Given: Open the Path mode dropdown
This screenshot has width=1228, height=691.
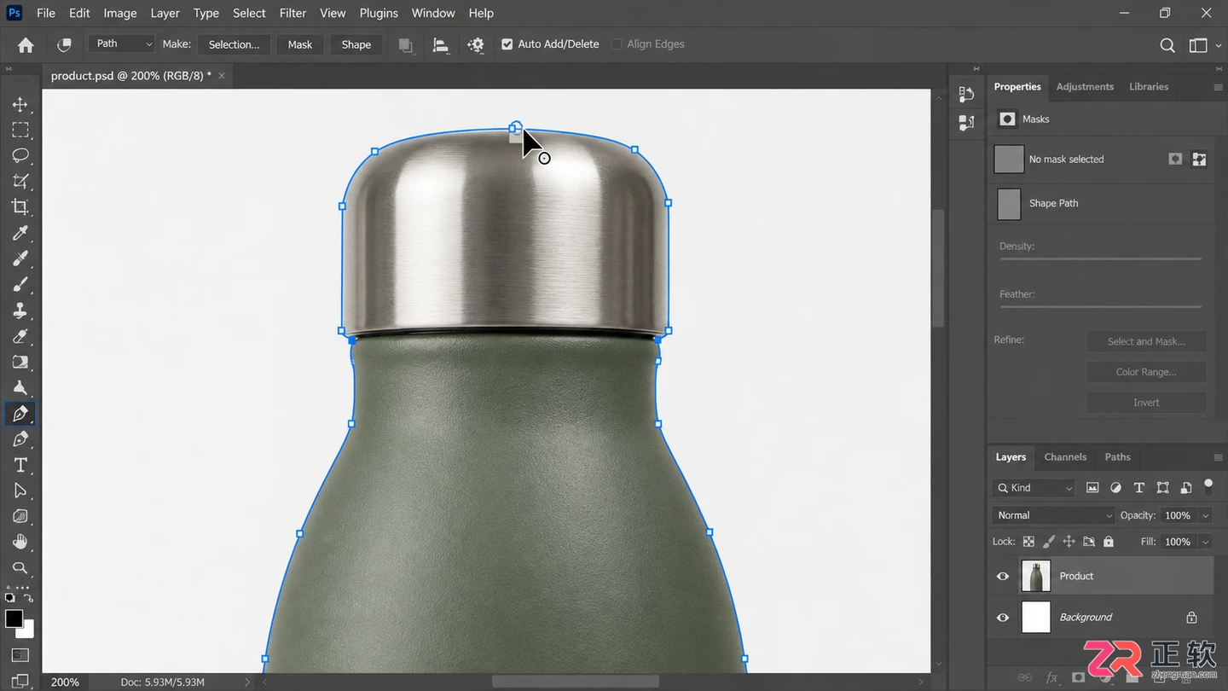Looking at the screenshot, I should tap(122, 44).
